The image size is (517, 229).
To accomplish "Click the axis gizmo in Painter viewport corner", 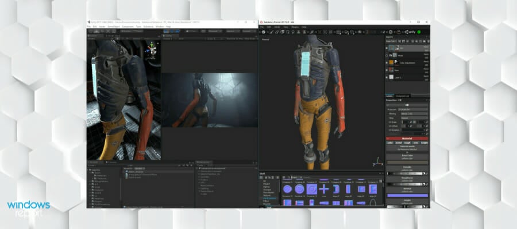I will [x=377, y=163].
